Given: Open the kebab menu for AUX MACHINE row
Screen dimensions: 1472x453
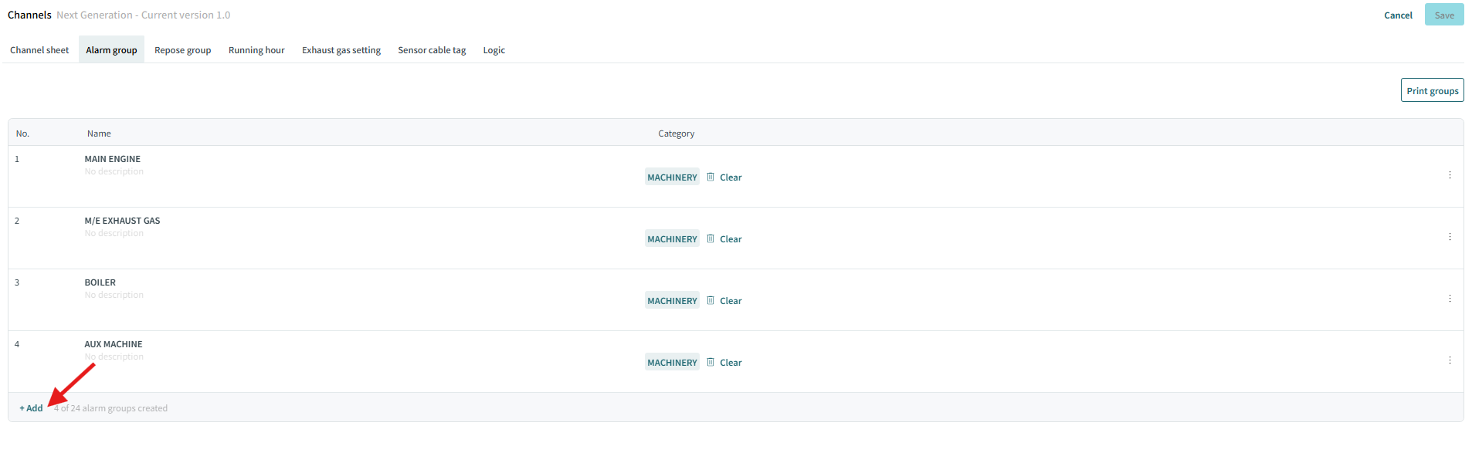Looking at the screenshot, I should click(x=1450, y=360).
